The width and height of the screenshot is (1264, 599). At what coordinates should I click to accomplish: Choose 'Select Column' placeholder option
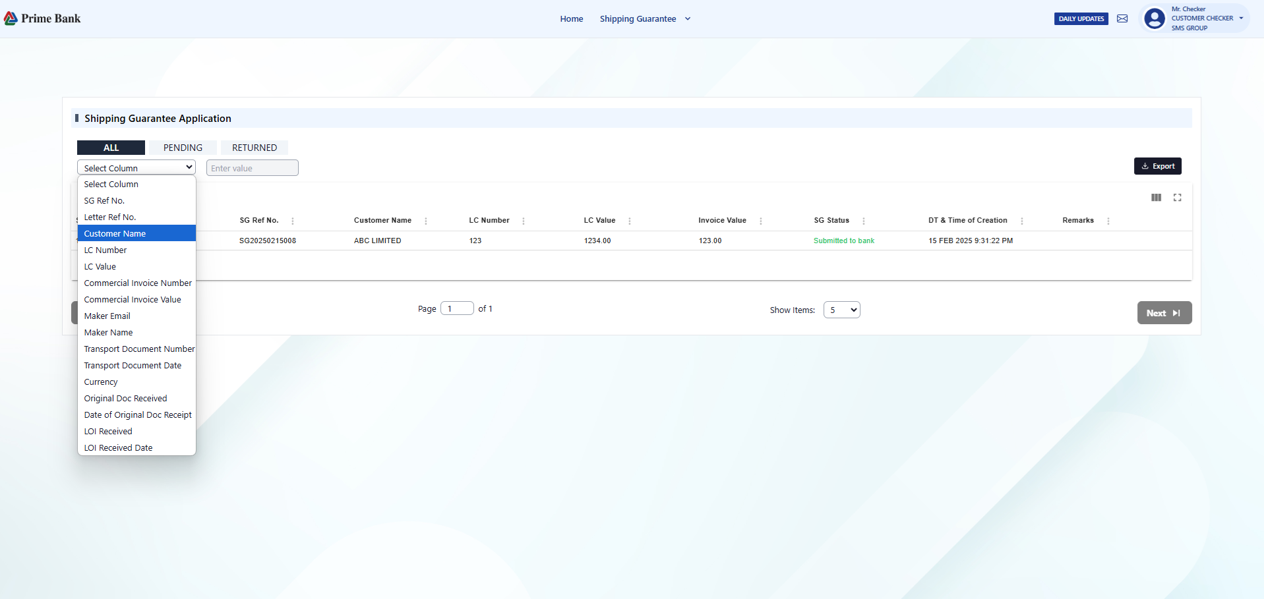[136, 185]
